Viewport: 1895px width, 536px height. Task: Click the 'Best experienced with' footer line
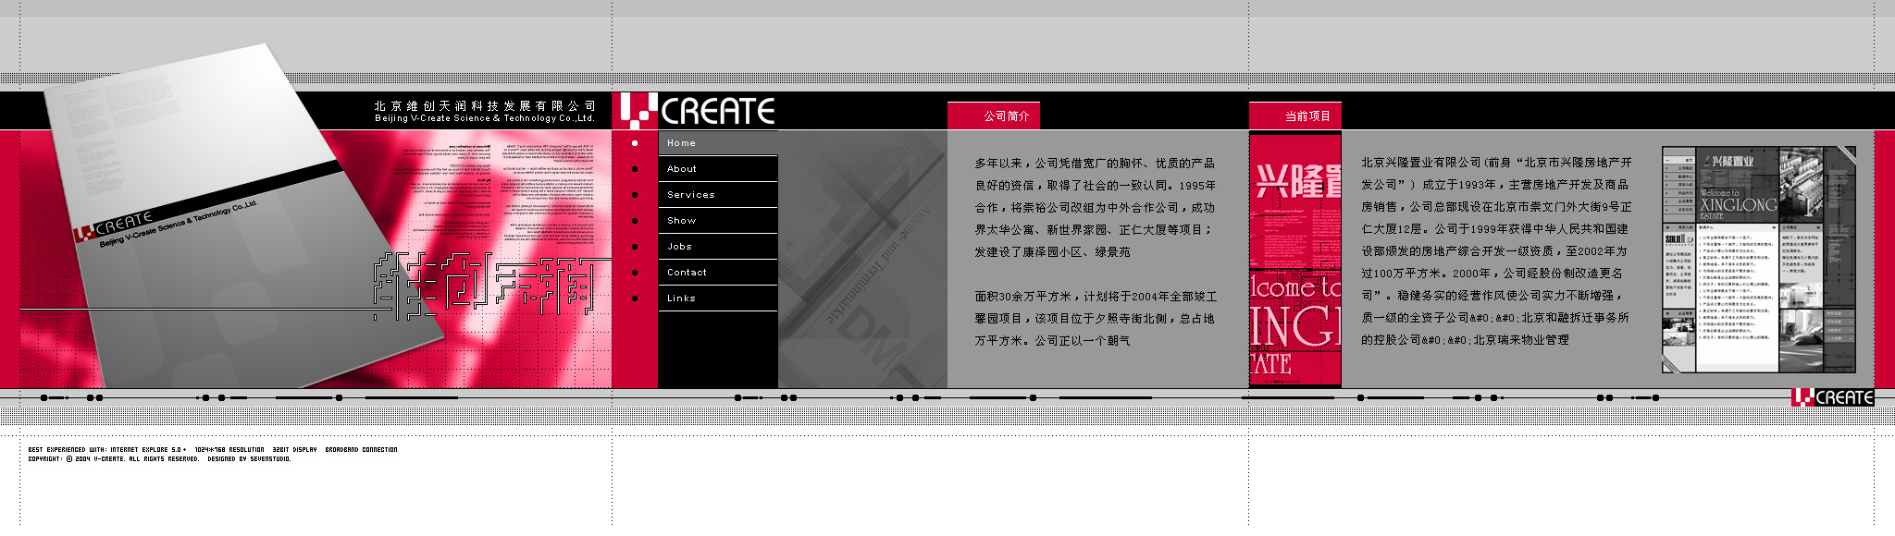pyautogui.click(x=213, y=450)
